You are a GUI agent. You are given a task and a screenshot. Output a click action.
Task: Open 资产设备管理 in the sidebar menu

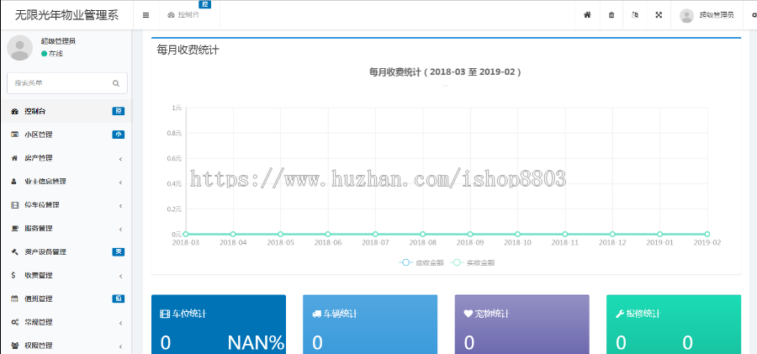[x=66, y=252]
